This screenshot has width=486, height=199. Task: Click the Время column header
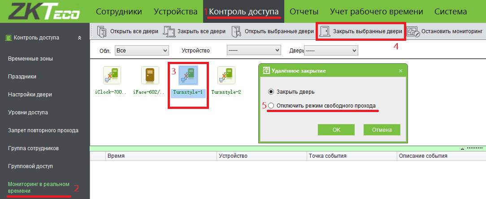pyautogui.click(x=161, y=156)
